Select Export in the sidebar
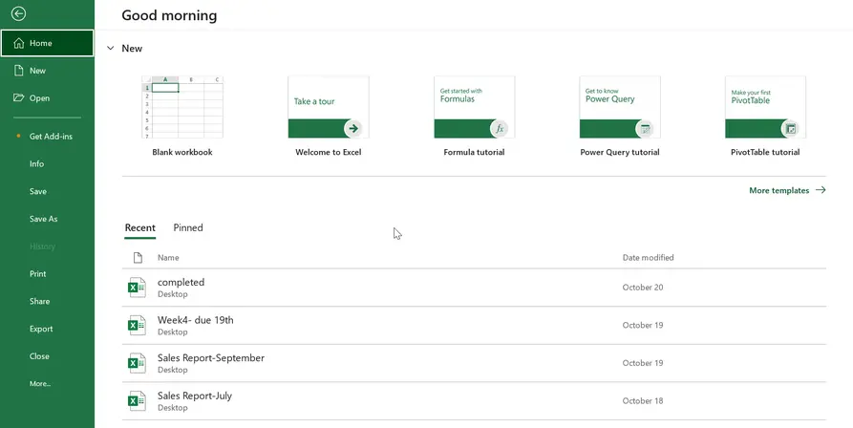Screen dimensions: 853x428 click(x=41, y=329)
